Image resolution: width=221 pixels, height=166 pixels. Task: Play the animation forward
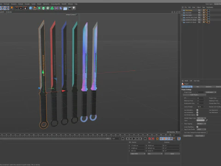click(x=134, y=139)
